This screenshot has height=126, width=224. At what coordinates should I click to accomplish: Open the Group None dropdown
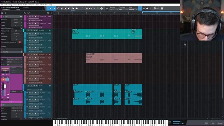coord(17,22)
